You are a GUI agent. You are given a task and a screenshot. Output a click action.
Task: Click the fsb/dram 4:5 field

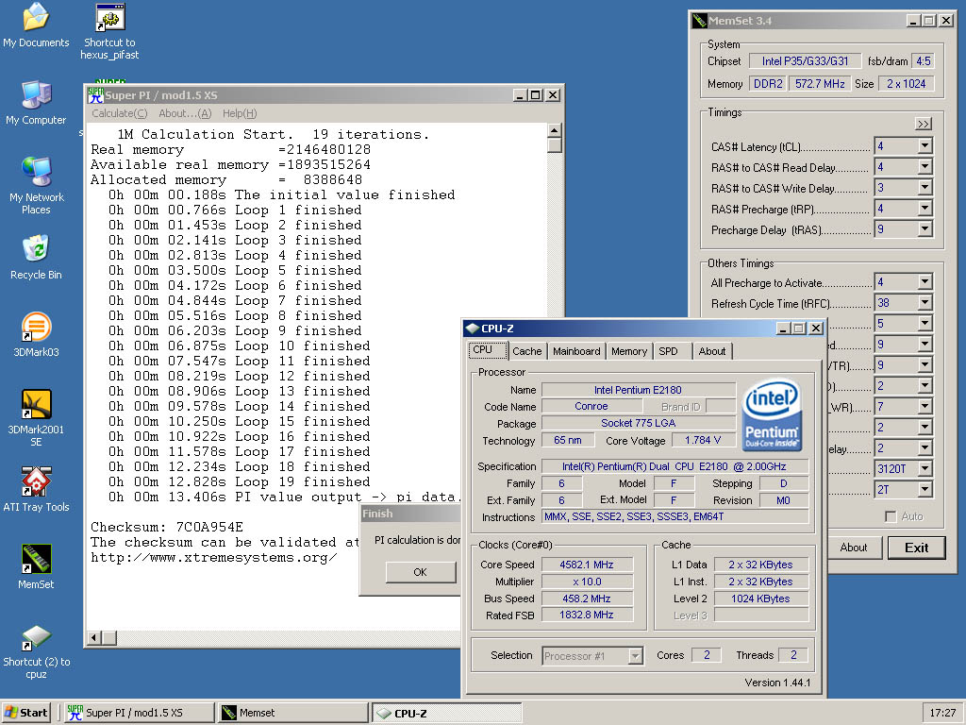tap(924, 61)
